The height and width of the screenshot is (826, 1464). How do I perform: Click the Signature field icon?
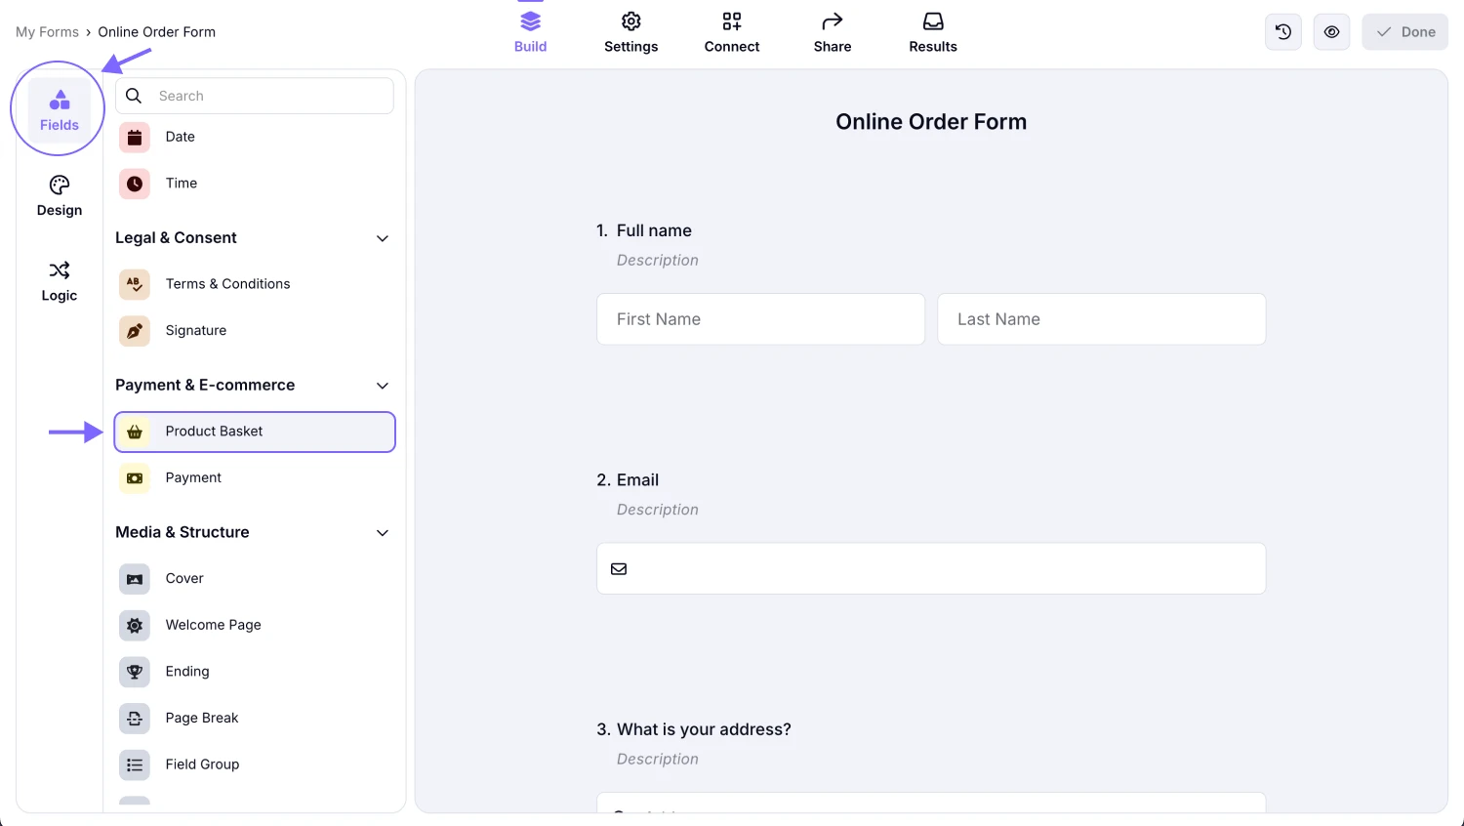tap(134, 331)
